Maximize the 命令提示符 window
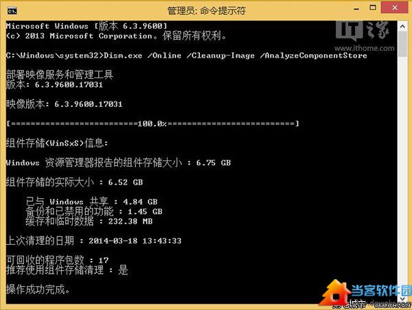 click(373, 8)
